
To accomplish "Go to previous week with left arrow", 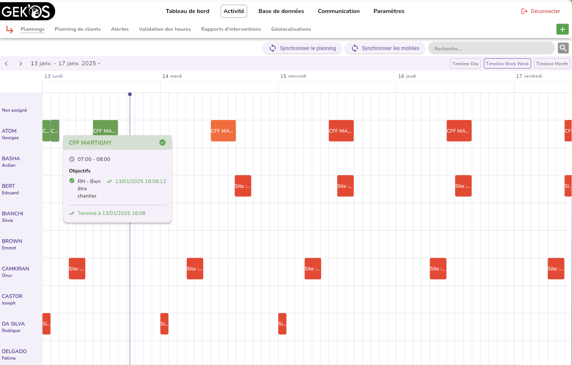I will pos(6,63).
